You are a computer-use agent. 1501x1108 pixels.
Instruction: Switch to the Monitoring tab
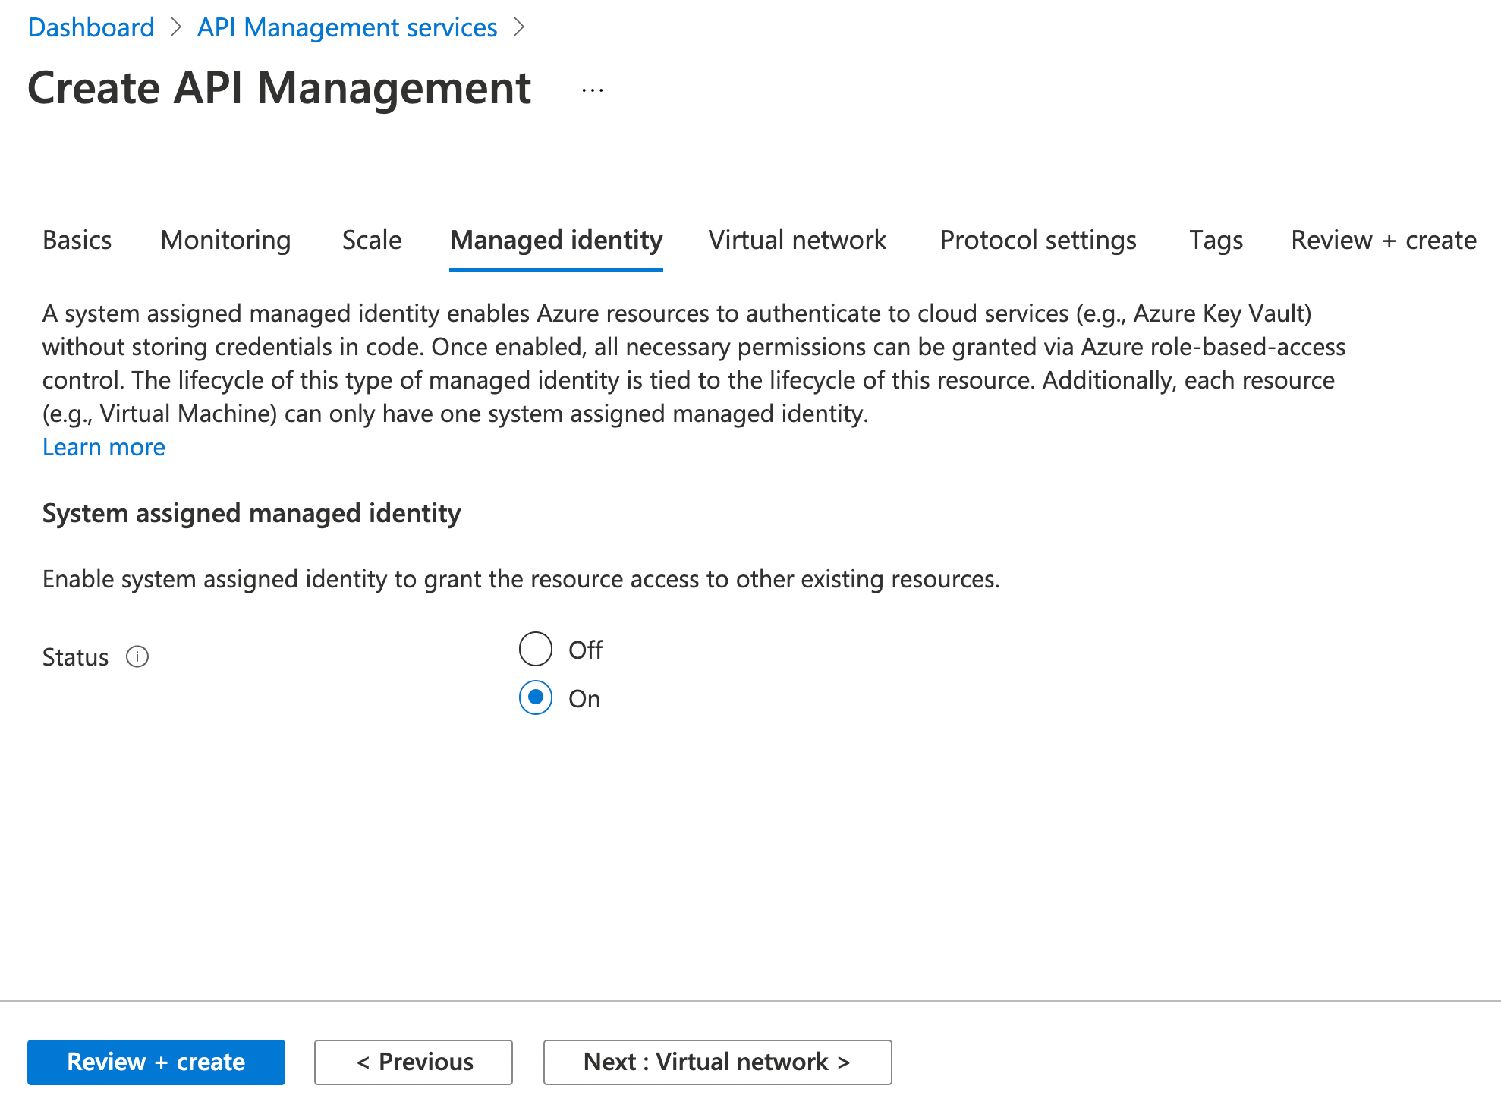coord(225,240)
